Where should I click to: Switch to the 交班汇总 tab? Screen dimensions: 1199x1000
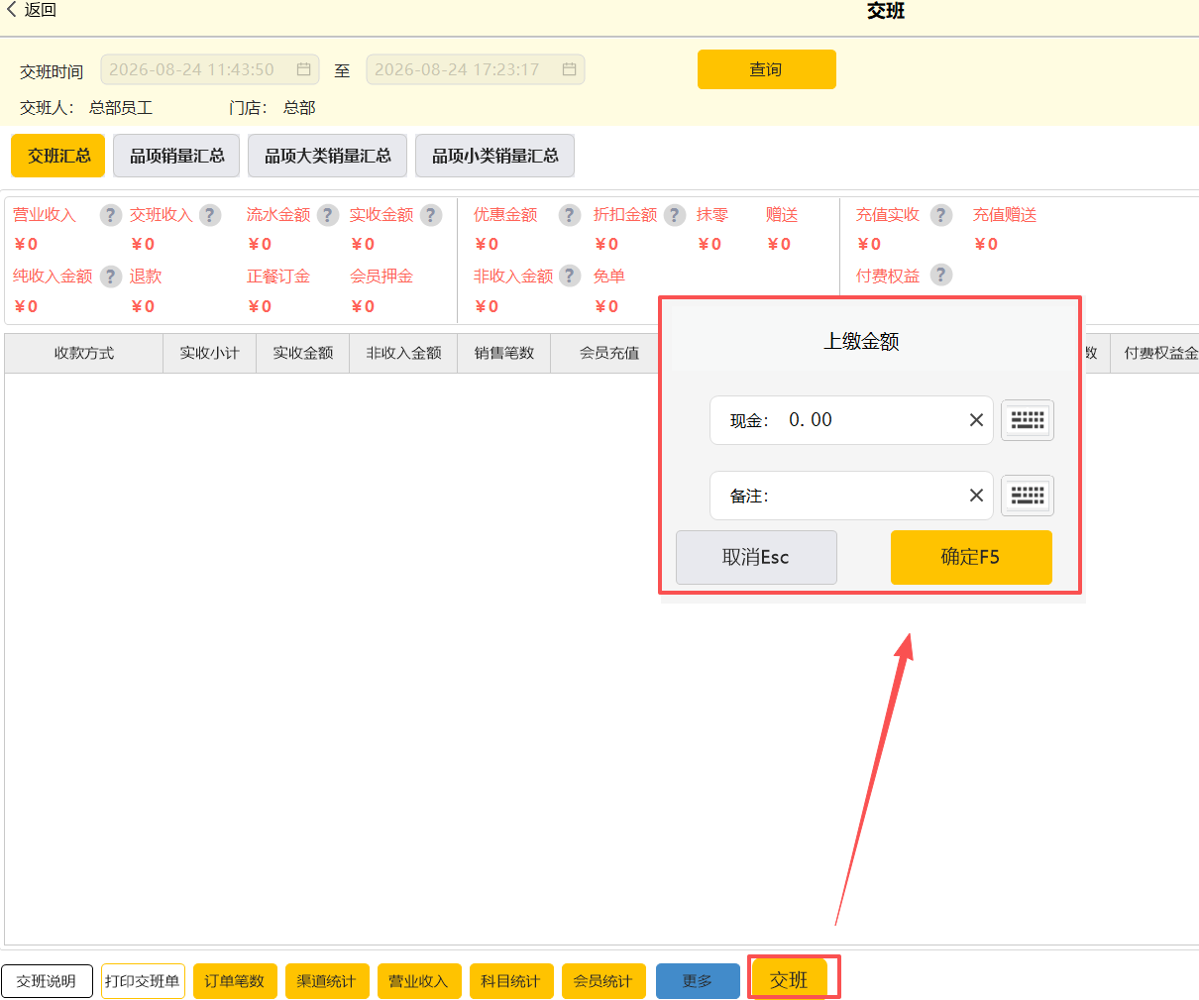click(58, 156)
